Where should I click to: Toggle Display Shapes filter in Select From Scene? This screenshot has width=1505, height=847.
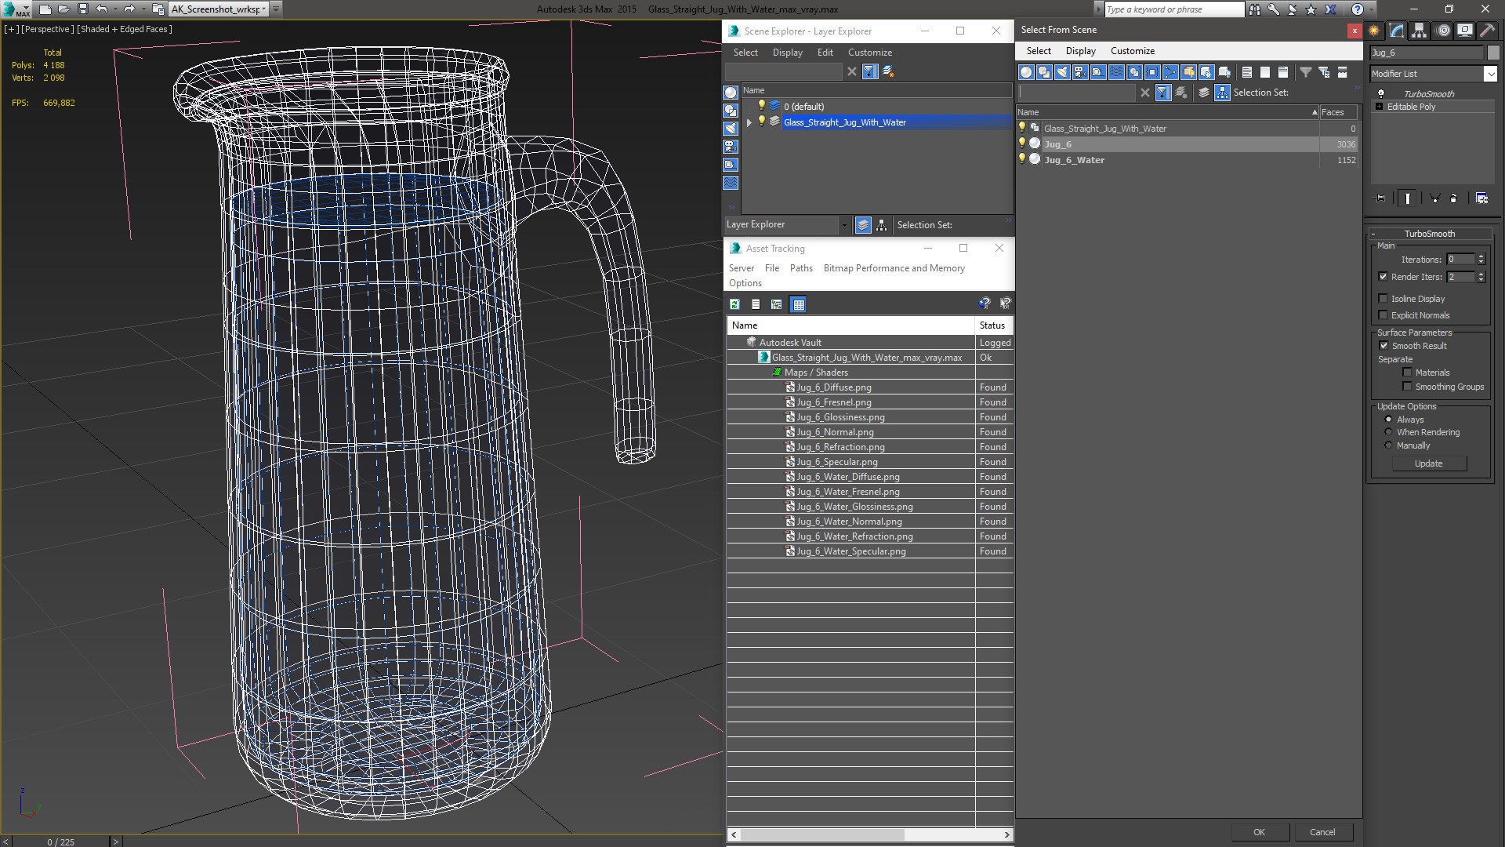[x=1044, y=72]
